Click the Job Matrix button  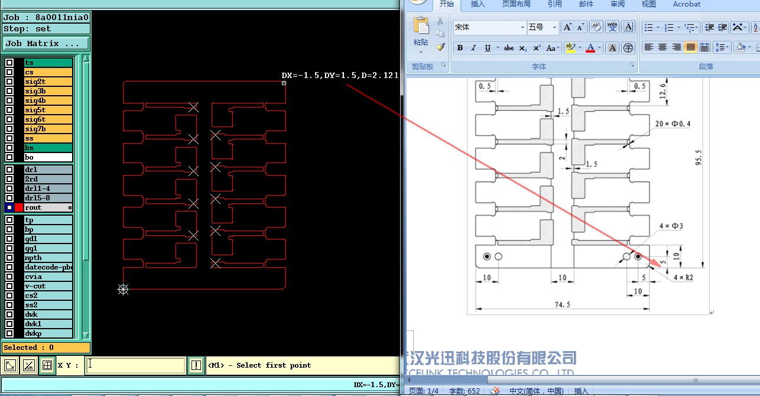coord(46,44)
